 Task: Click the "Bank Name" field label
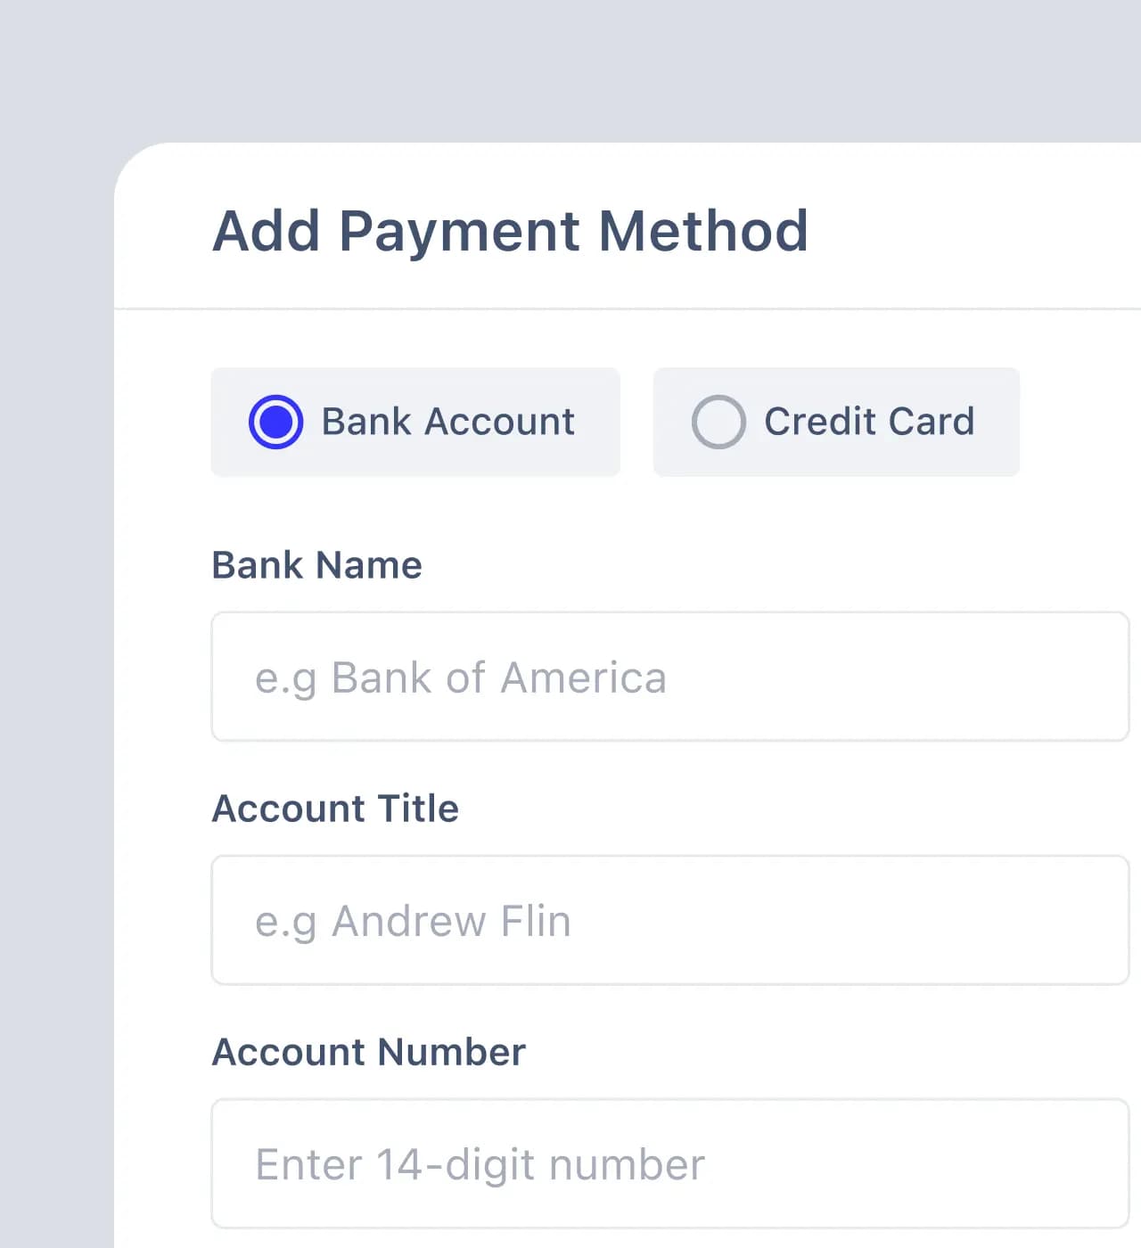click(x=316, y=565)
